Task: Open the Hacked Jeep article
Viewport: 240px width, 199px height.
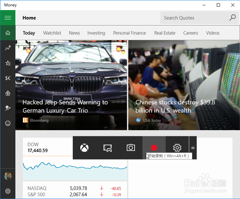Action: pos(71,85)
